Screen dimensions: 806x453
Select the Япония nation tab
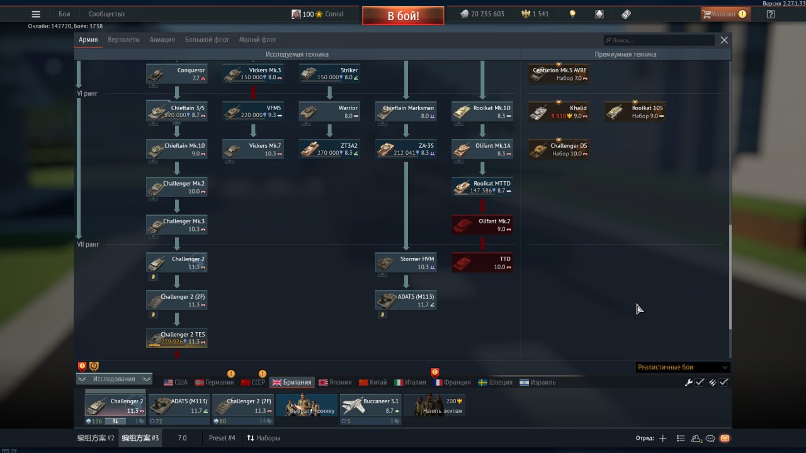click(335, 383)
